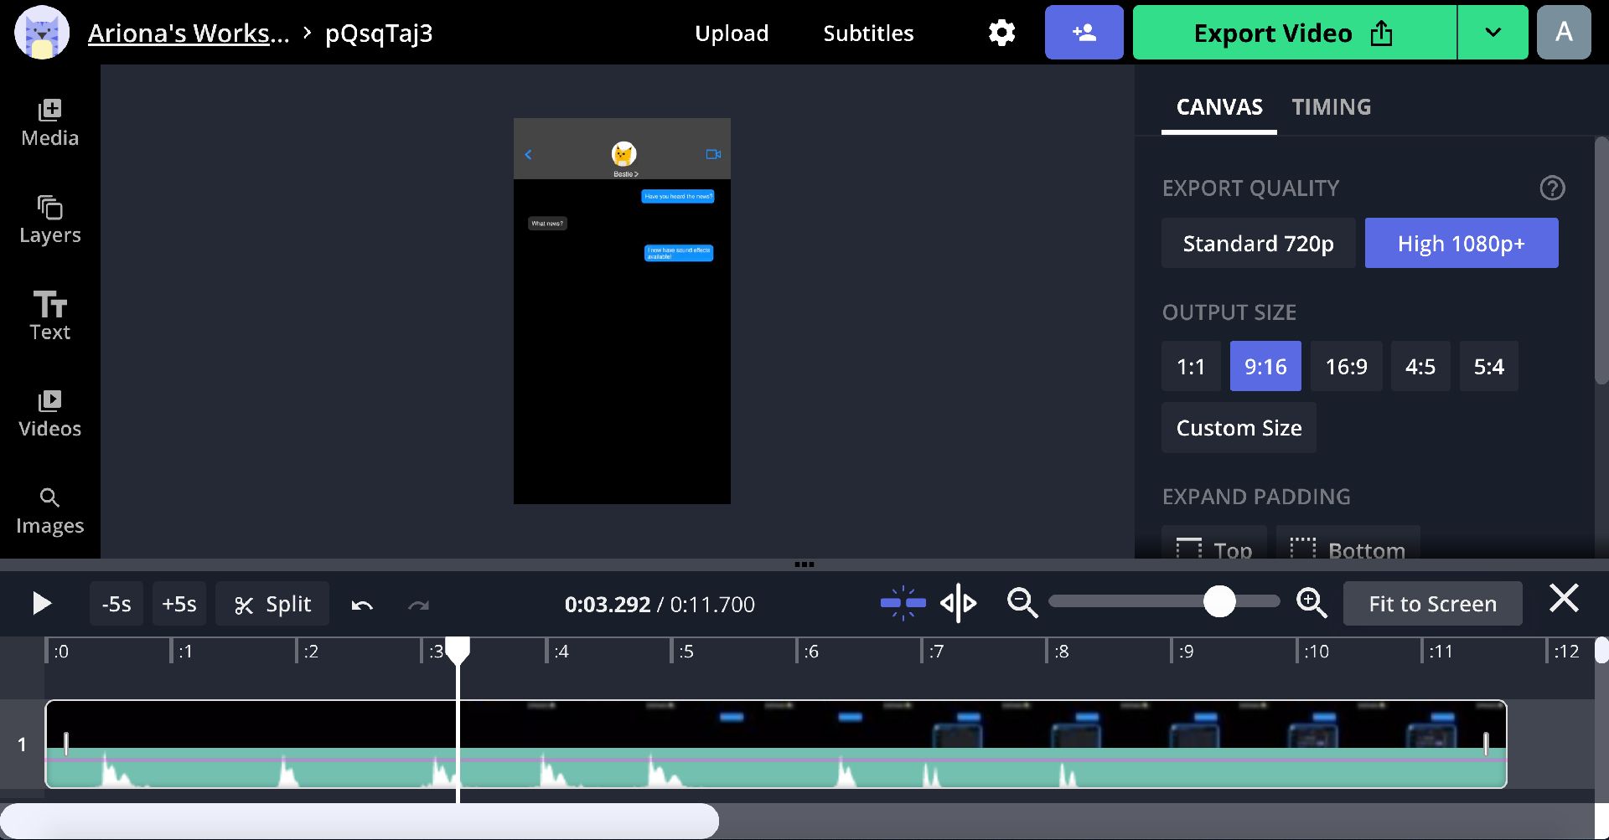Open the Layers panel
1609x840 pixels.
(x=49, y=219)
